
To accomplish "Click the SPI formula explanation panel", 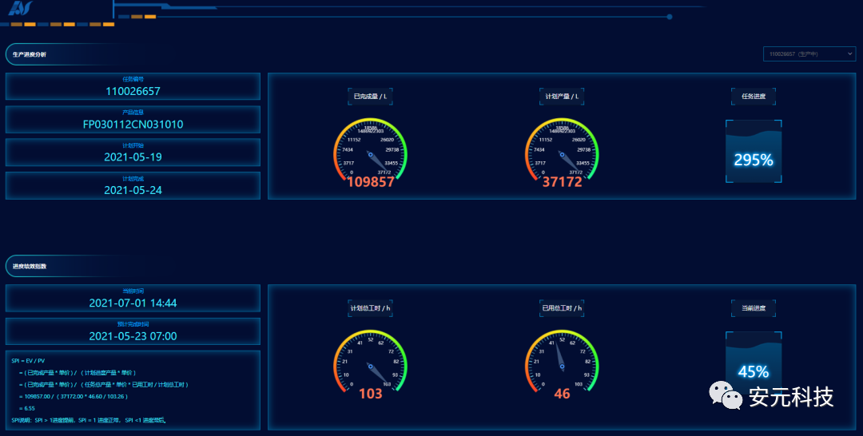I will click(x=133, y=390).
